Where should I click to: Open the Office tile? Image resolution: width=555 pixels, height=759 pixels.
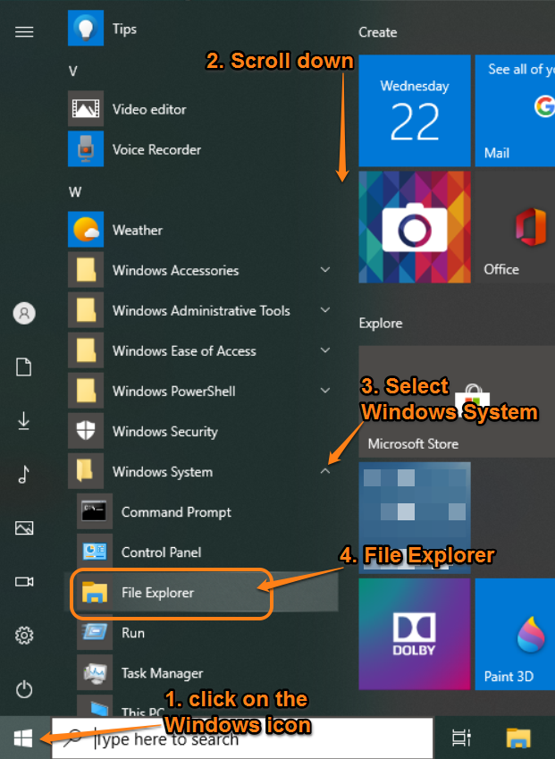click(515, 226)
